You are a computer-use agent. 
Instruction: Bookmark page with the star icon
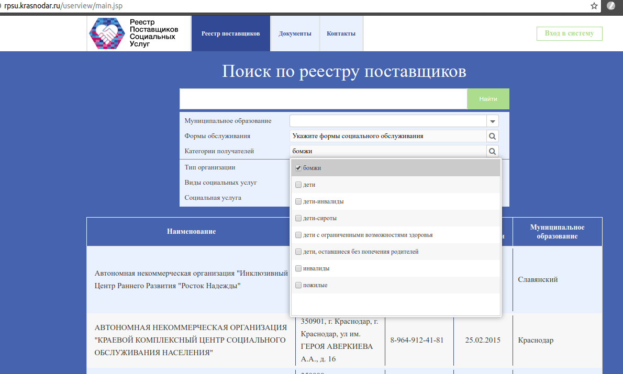[x=594, y=6]
